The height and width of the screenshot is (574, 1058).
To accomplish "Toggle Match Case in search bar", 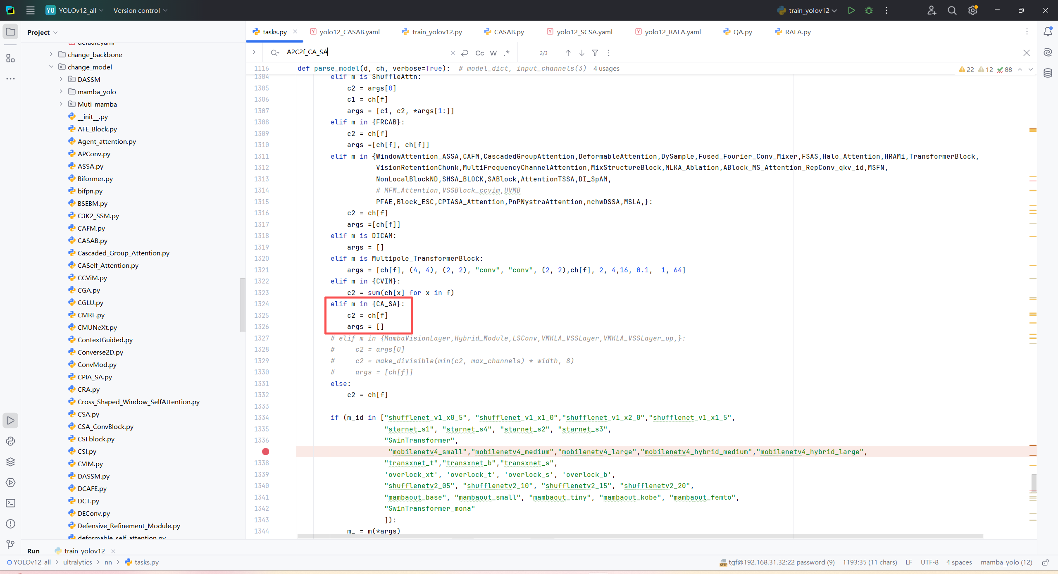I will click(x=479, y=53).
